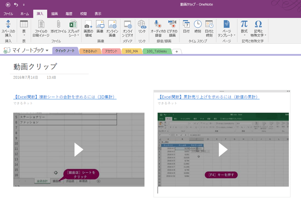Expand the Table dropdown arrow
Viewport: 301px width, 201px height.
point(24,35)
